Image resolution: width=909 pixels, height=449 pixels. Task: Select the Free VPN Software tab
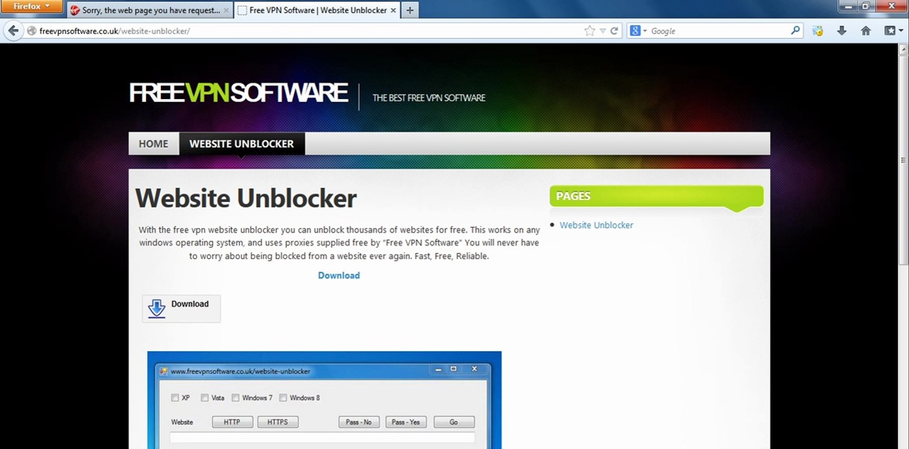318,11
